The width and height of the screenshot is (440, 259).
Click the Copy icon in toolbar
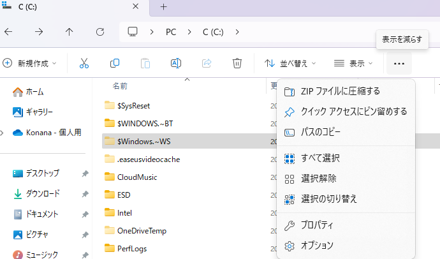click(x=115, y=63)
